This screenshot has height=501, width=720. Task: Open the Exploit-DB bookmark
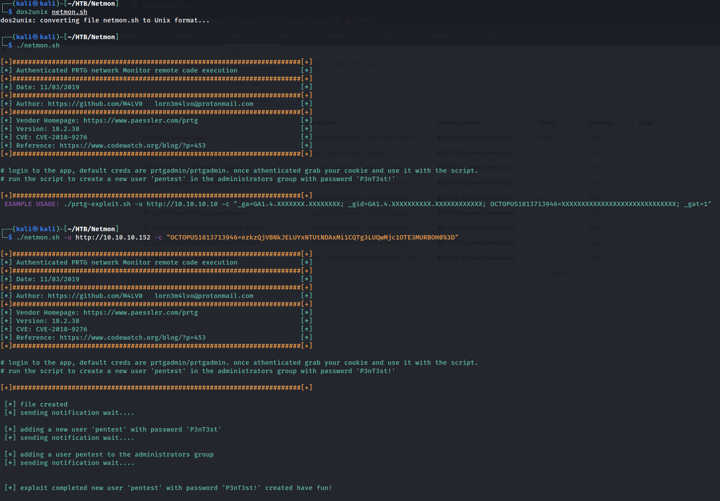[255, 21]
